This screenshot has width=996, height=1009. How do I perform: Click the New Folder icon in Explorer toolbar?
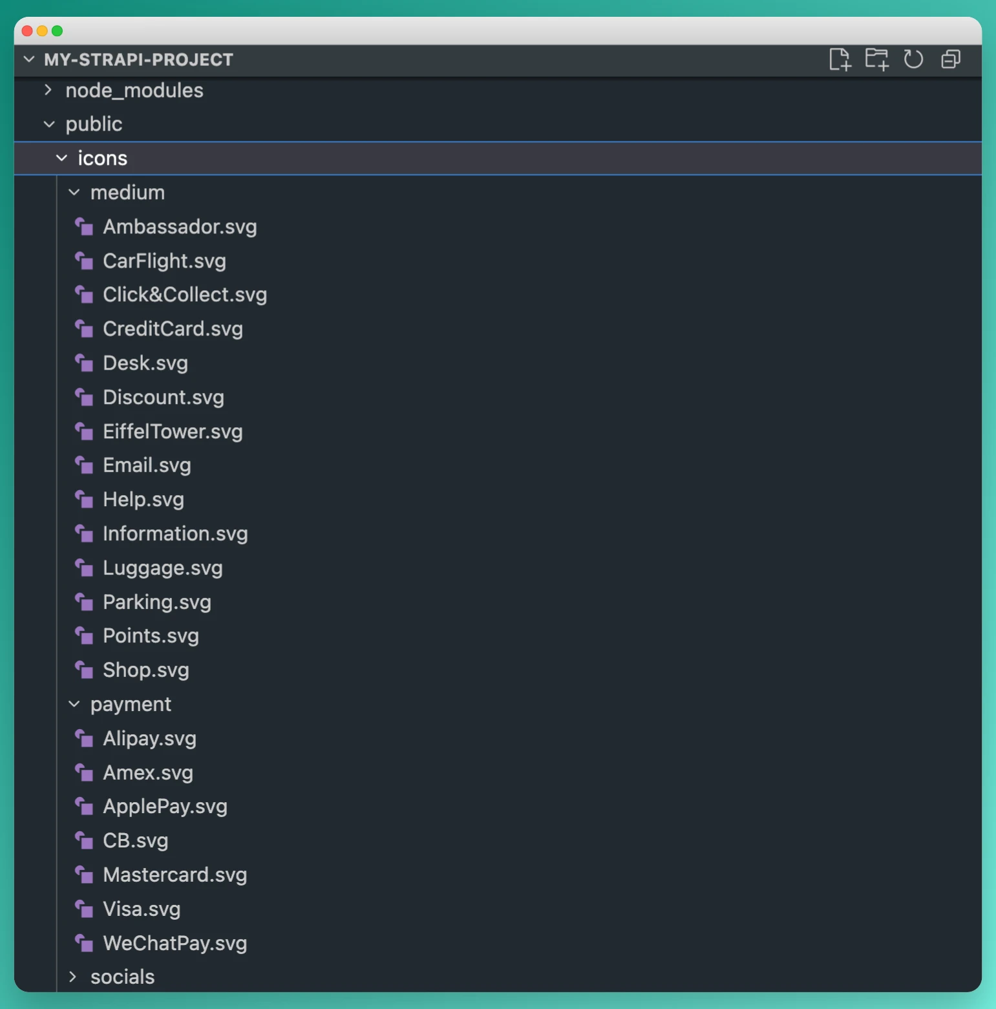(877, 59)
